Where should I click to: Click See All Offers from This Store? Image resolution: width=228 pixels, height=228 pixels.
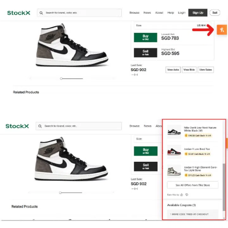[x=193, y=185]
